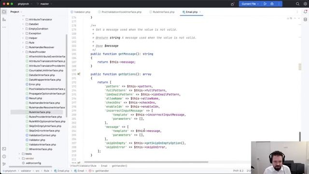
Task: Open WhenInterface.php in project tree
Action: click(41, 149)
